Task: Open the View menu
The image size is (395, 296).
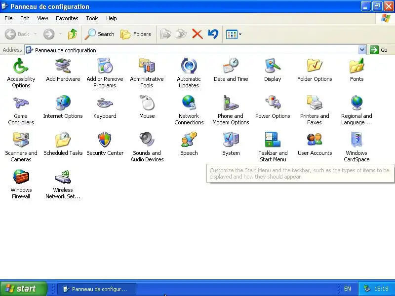Action: (42, 18)
